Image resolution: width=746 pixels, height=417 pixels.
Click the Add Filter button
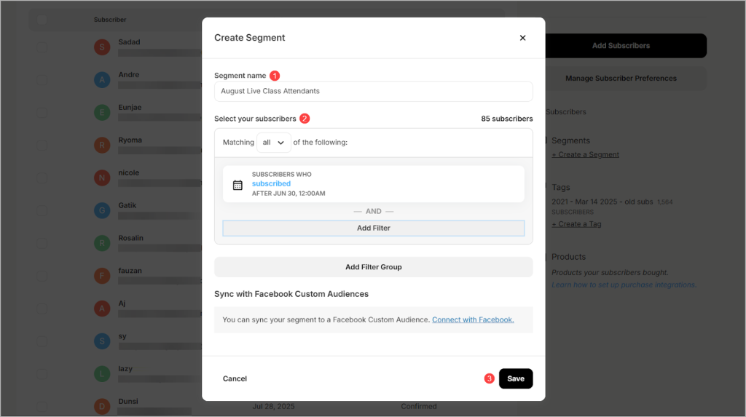click(373, 229)
